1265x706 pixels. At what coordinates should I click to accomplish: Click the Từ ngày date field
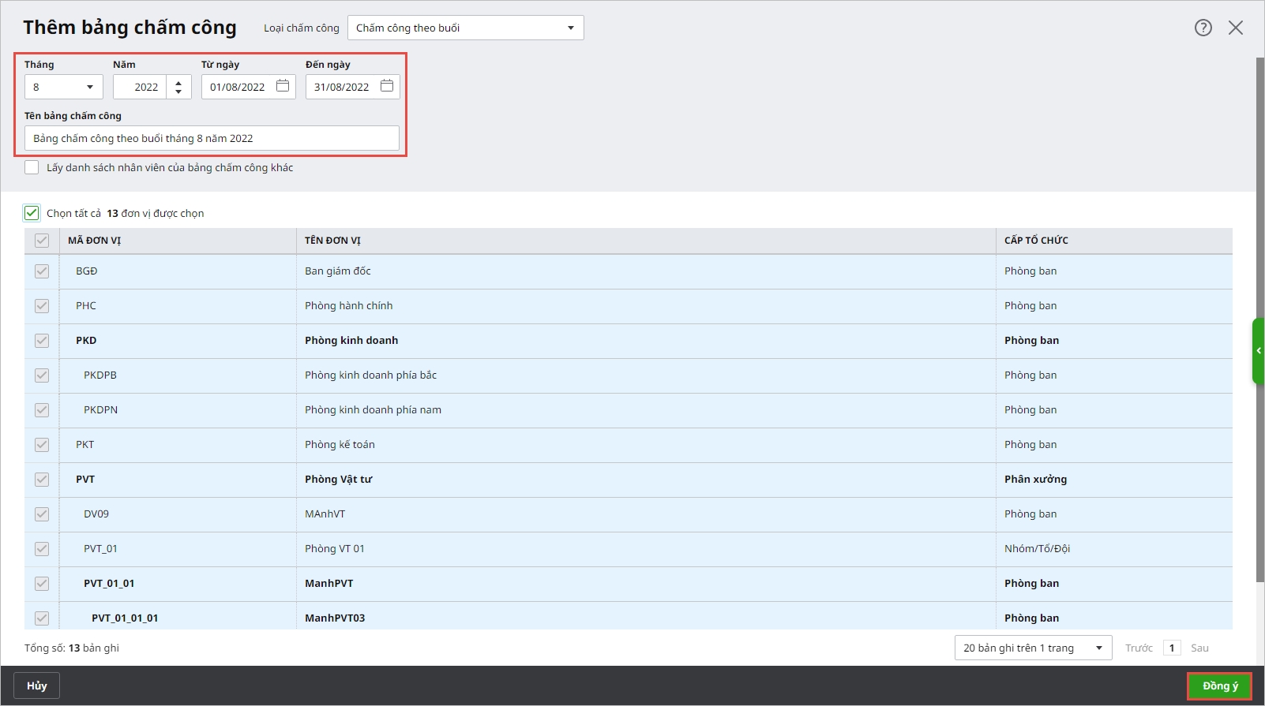249,87
